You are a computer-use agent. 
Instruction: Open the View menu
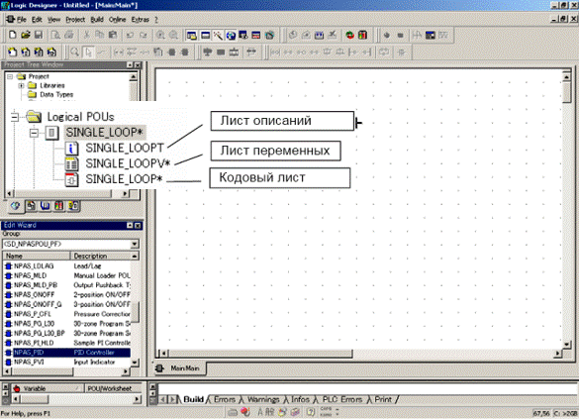point(53,19)
